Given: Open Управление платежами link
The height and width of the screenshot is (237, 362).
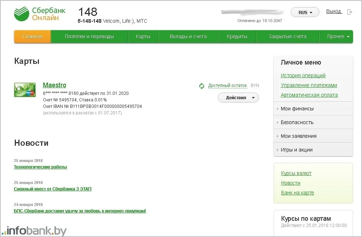Looking at the screenshot, I should tap(309, 85).
